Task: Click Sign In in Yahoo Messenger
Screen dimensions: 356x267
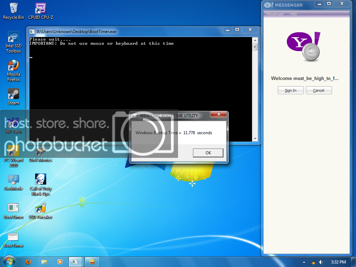Action: pyautogui.click(x=291, y=90)
